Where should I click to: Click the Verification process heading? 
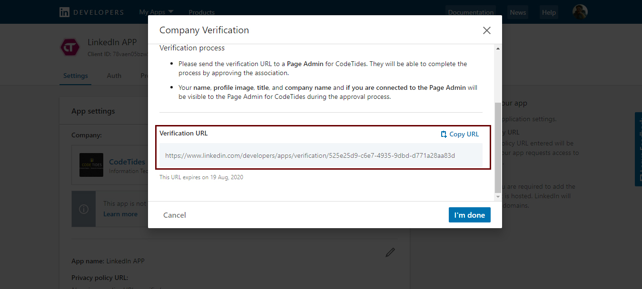coord(192,48)
